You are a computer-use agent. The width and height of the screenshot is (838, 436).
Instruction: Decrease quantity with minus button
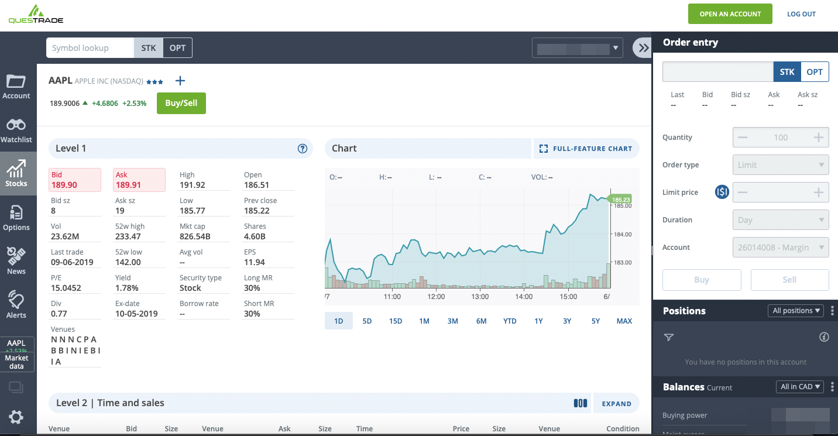[x=743, y=138]
